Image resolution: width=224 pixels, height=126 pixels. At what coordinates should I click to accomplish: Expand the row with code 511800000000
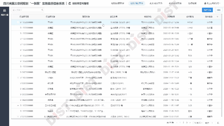point(18,78)
